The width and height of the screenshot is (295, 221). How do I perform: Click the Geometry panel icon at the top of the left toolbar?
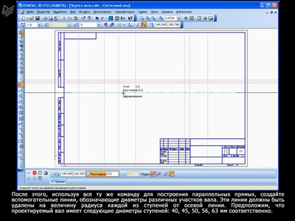[x=21, y=33]
